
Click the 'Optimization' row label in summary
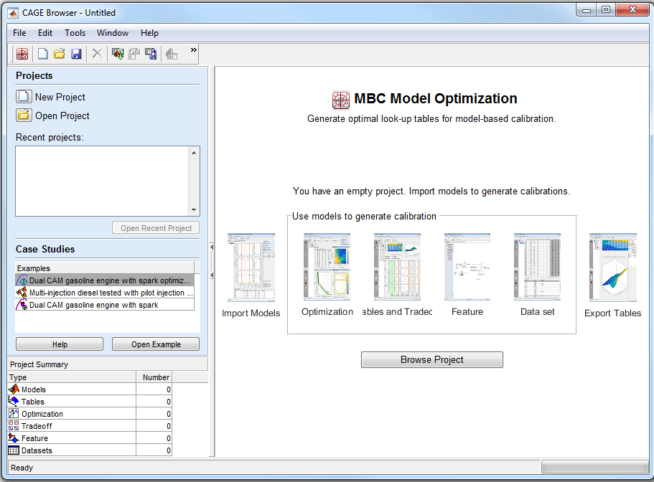pos(42,414)
